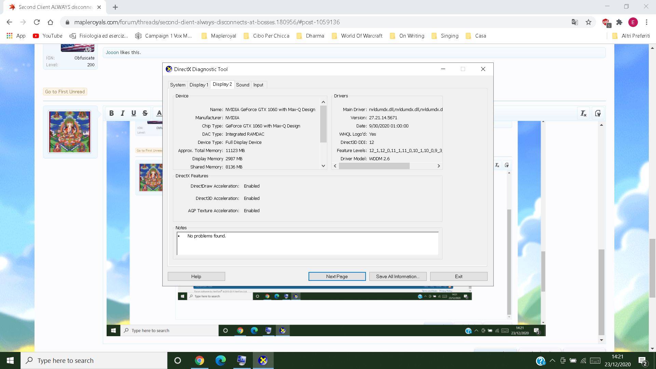
Task: Open Google Chrome from the taskbar
Action: tap(199, 360)
